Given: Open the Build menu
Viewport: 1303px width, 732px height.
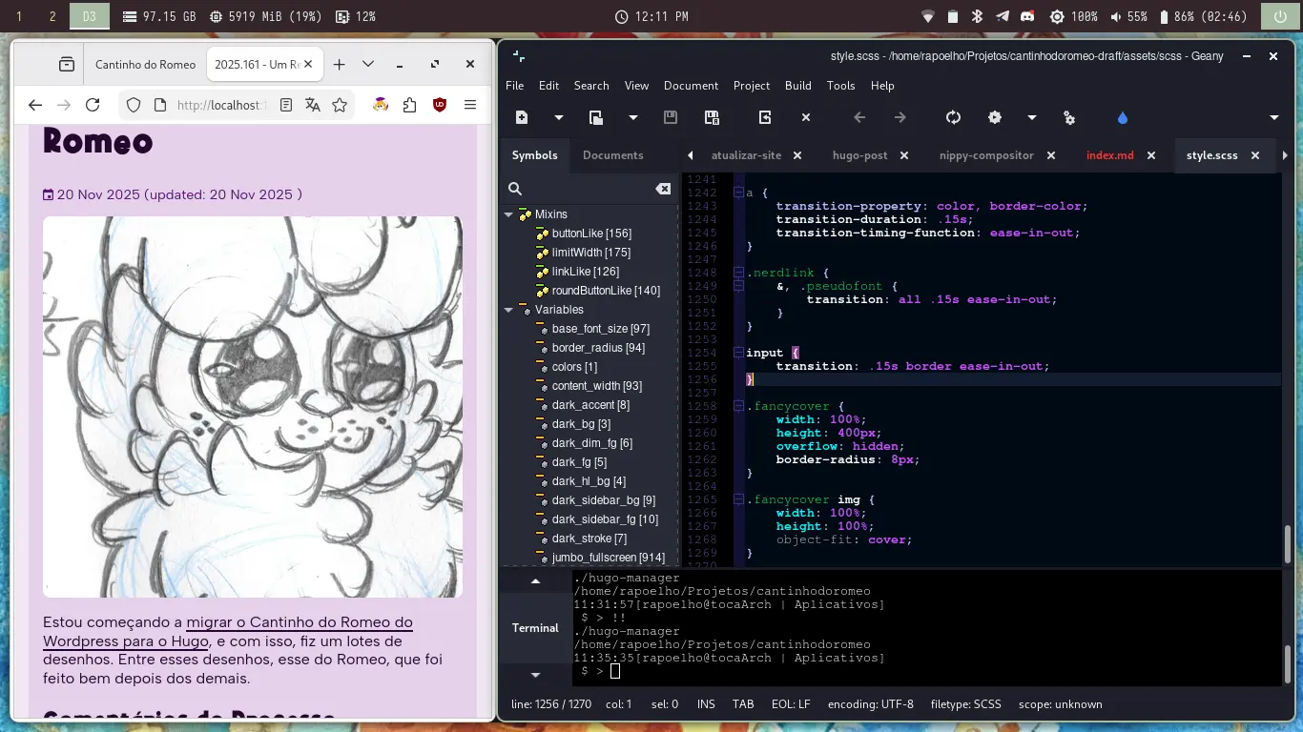Looking at the screenshot, I should 797,85.
